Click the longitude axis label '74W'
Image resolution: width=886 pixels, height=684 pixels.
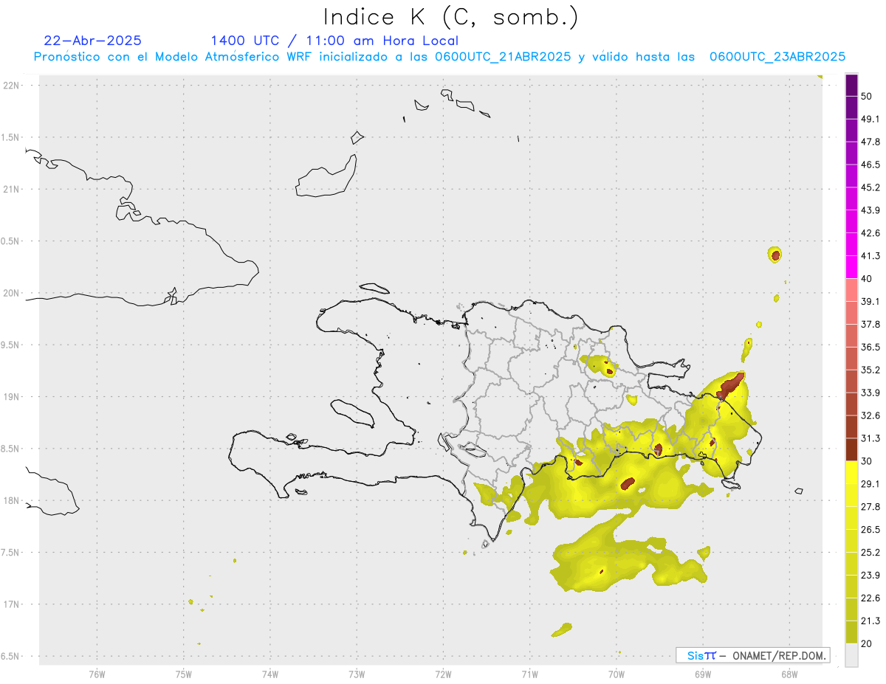270,674
